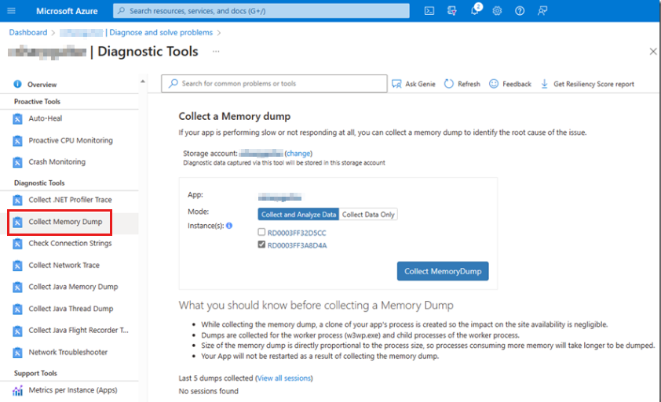Select Collect and Analyze Data mode
Image resolution: width=661 pixels, height=402 pixels.
(x=298, y=214)
